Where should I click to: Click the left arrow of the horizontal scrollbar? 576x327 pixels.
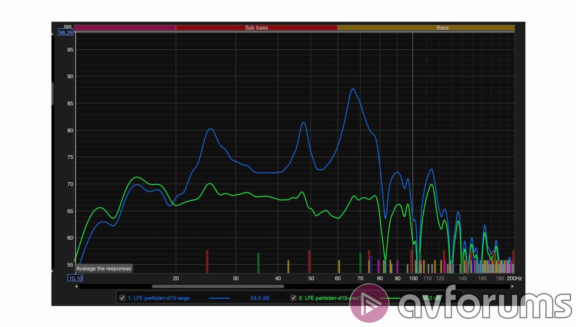click(76, 286)
